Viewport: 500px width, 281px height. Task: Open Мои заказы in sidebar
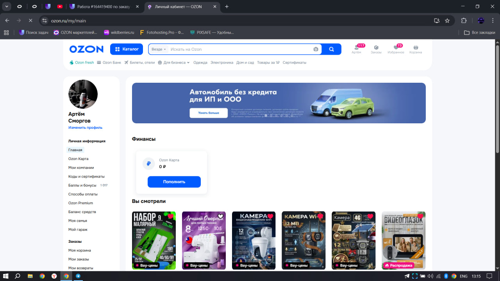79,259
